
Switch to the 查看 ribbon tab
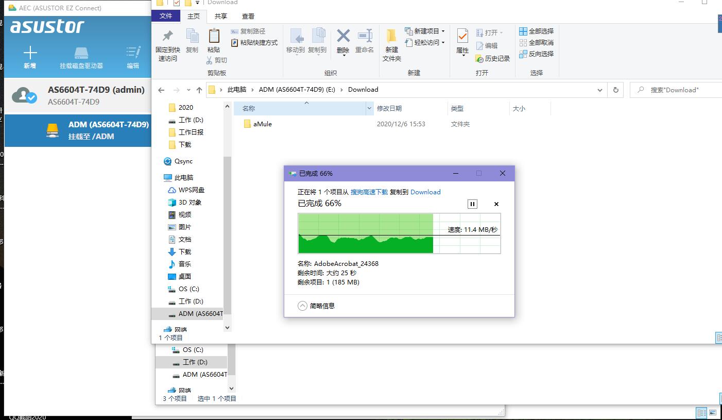pyautogui.click(x=248, y=16)
